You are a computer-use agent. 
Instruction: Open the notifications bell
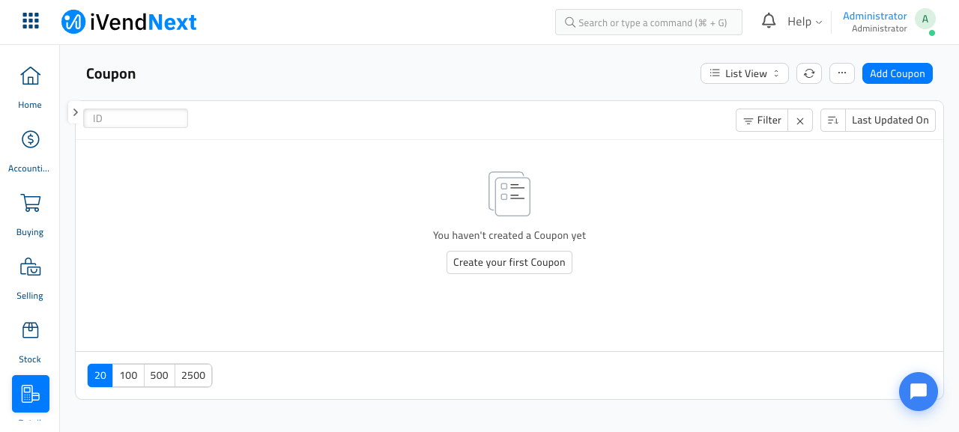pos(769,21)
